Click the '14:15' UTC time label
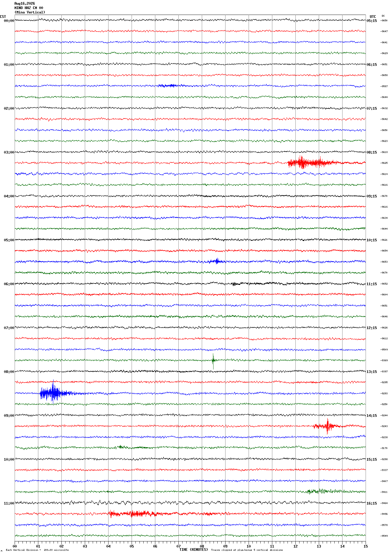 [x=372, y=416]
